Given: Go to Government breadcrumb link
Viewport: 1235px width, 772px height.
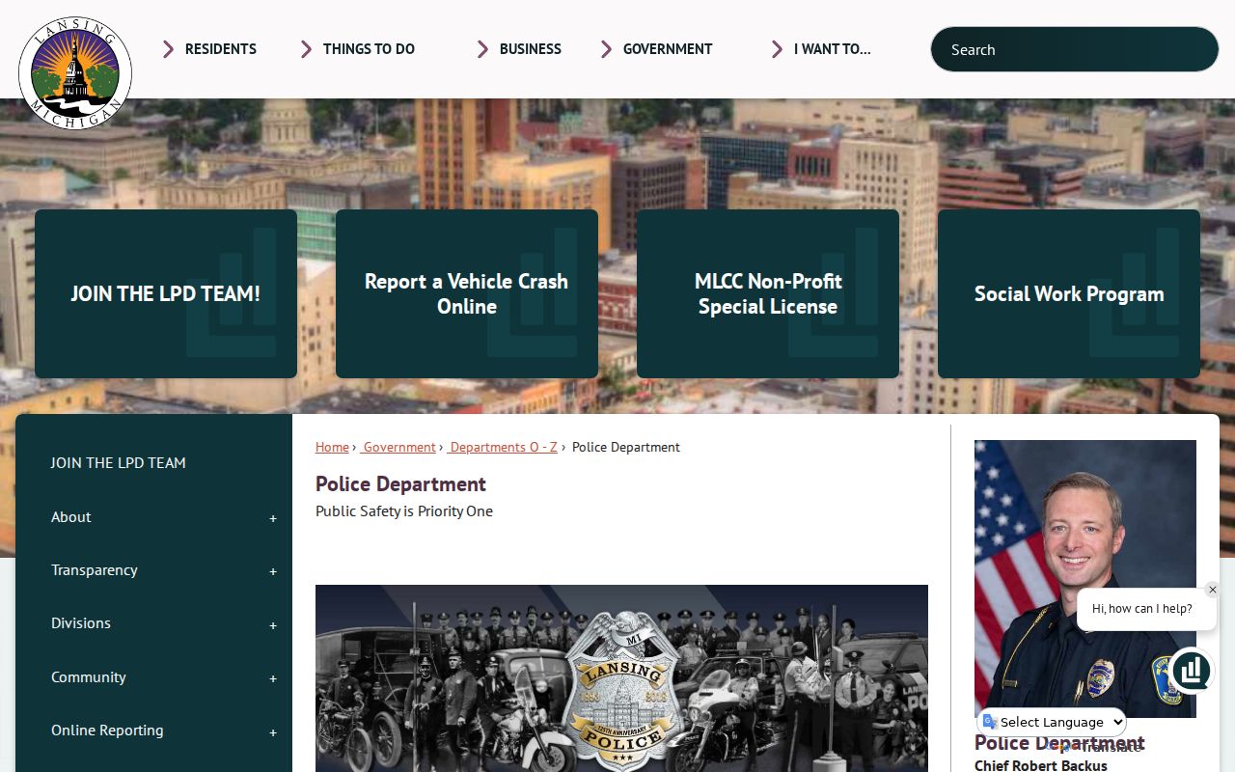Looking at the screenshot, I should click(x=398, y=447).
